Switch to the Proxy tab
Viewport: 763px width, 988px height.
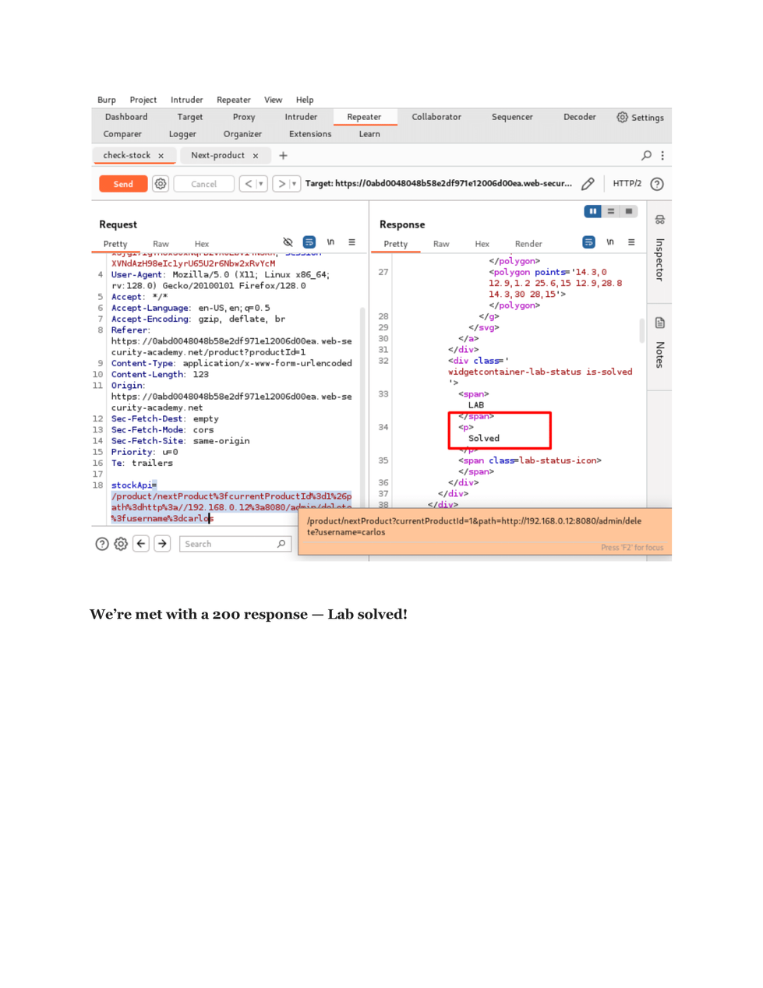click(x=244, y=117)
